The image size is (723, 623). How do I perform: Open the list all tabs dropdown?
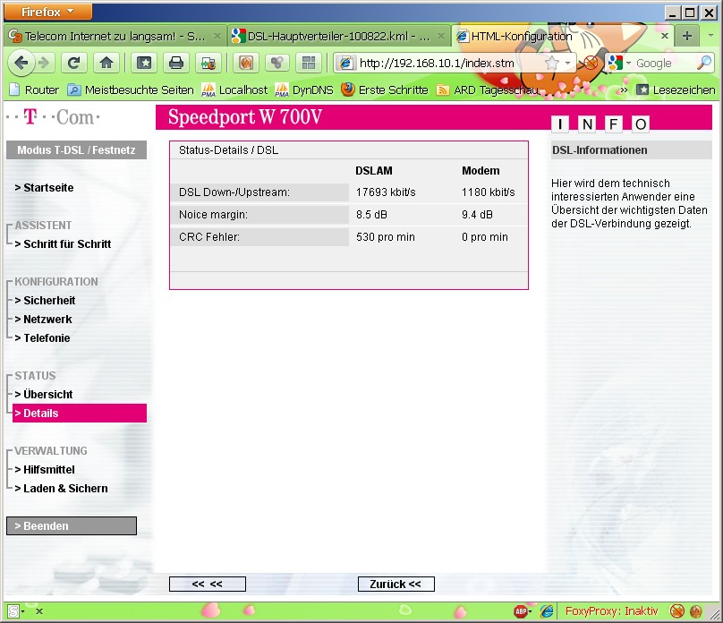[710, 36]
